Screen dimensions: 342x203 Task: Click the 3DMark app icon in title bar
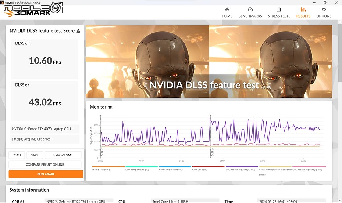tap(2, 3)
